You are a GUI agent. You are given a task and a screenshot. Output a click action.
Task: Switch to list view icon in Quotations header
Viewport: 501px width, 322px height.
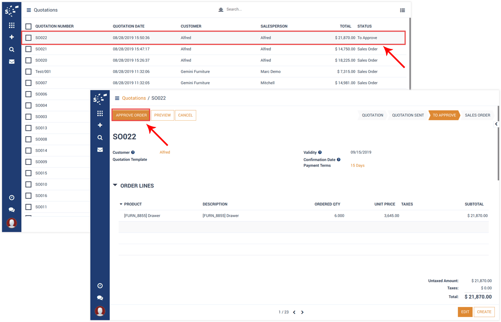tap(402, 10)
